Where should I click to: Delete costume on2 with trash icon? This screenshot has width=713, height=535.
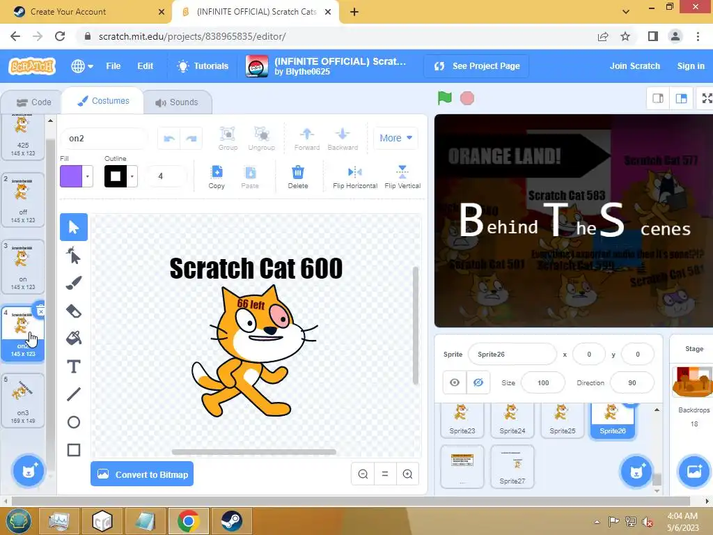pos(40,311)
